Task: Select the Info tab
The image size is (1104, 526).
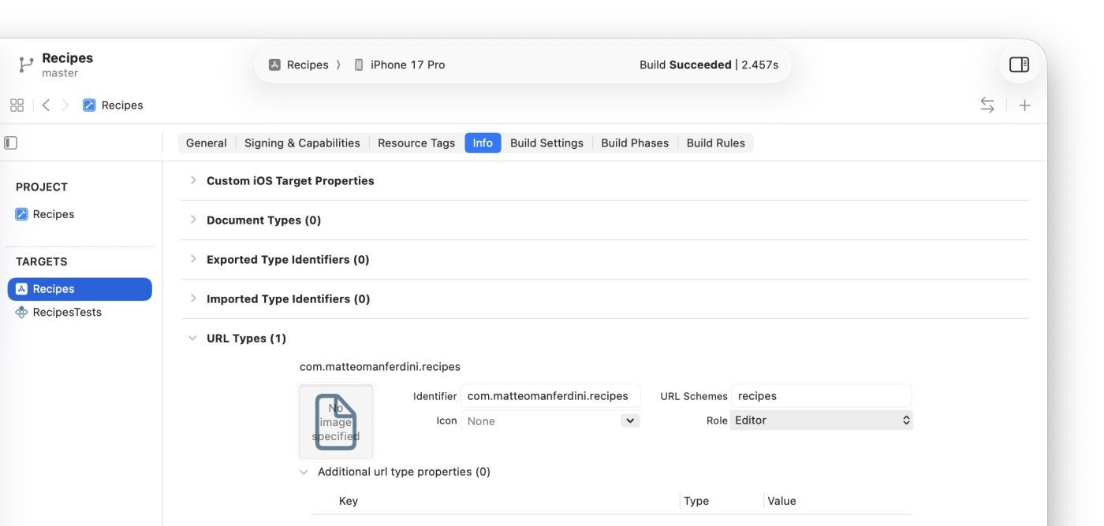Action: [x=483, y=143]
